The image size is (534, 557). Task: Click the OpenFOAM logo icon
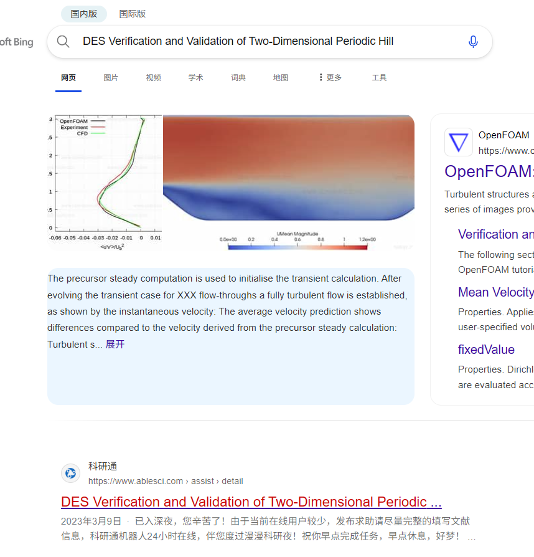(459, 142)
